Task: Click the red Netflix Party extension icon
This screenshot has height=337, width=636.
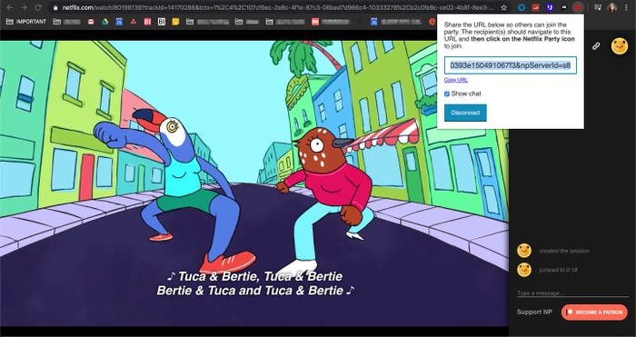Action: [x=578, y=7]
